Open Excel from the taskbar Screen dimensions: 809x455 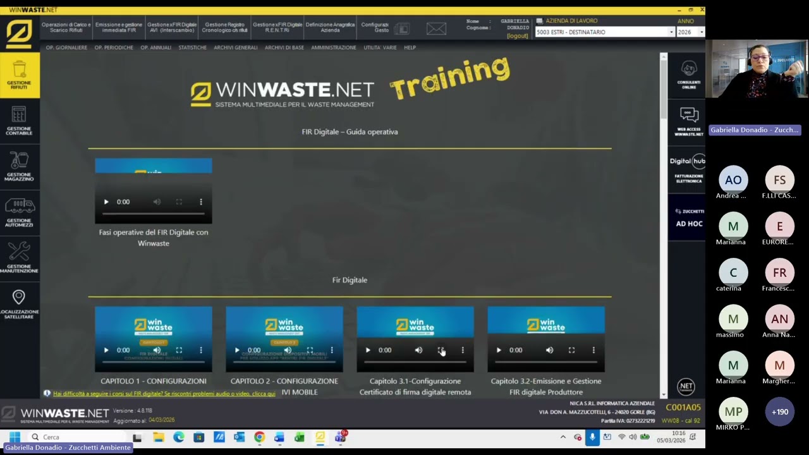[x=300, y=437]
